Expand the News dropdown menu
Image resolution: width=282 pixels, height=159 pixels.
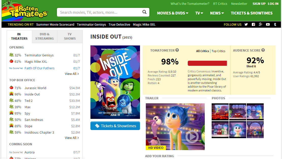[217, 13]
